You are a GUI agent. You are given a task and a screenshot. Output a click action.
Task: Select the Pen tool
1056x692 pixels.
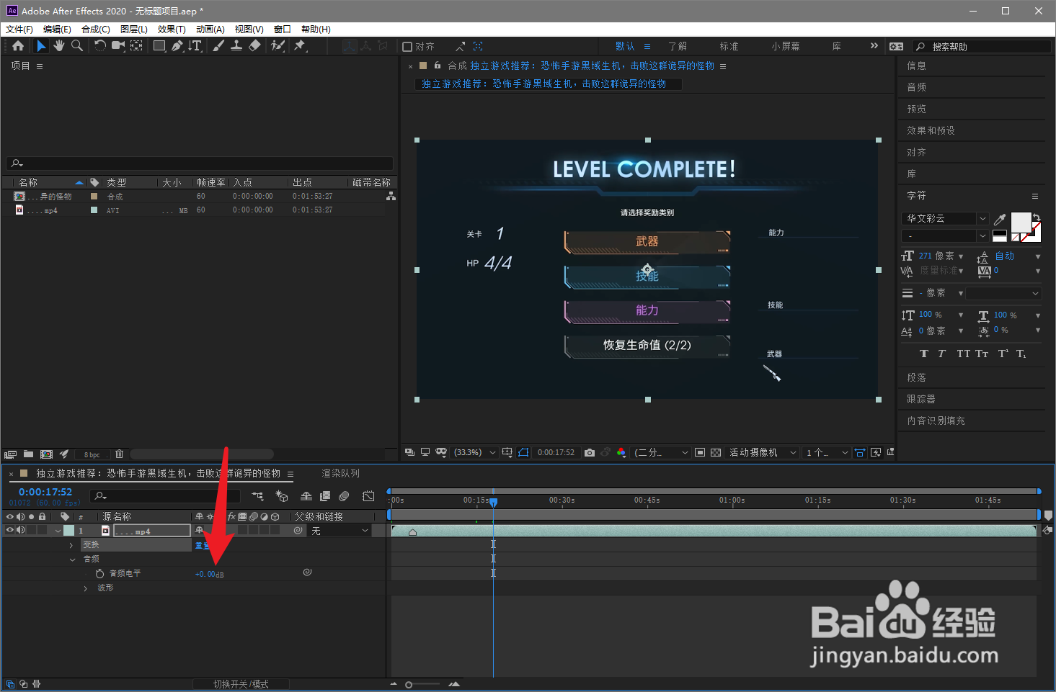pyautogui.click(x=177, y=46)
